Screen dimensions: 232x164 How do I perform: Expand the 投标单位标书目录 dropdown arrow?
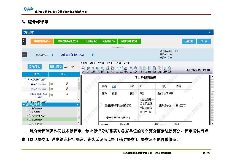(77, 105)
